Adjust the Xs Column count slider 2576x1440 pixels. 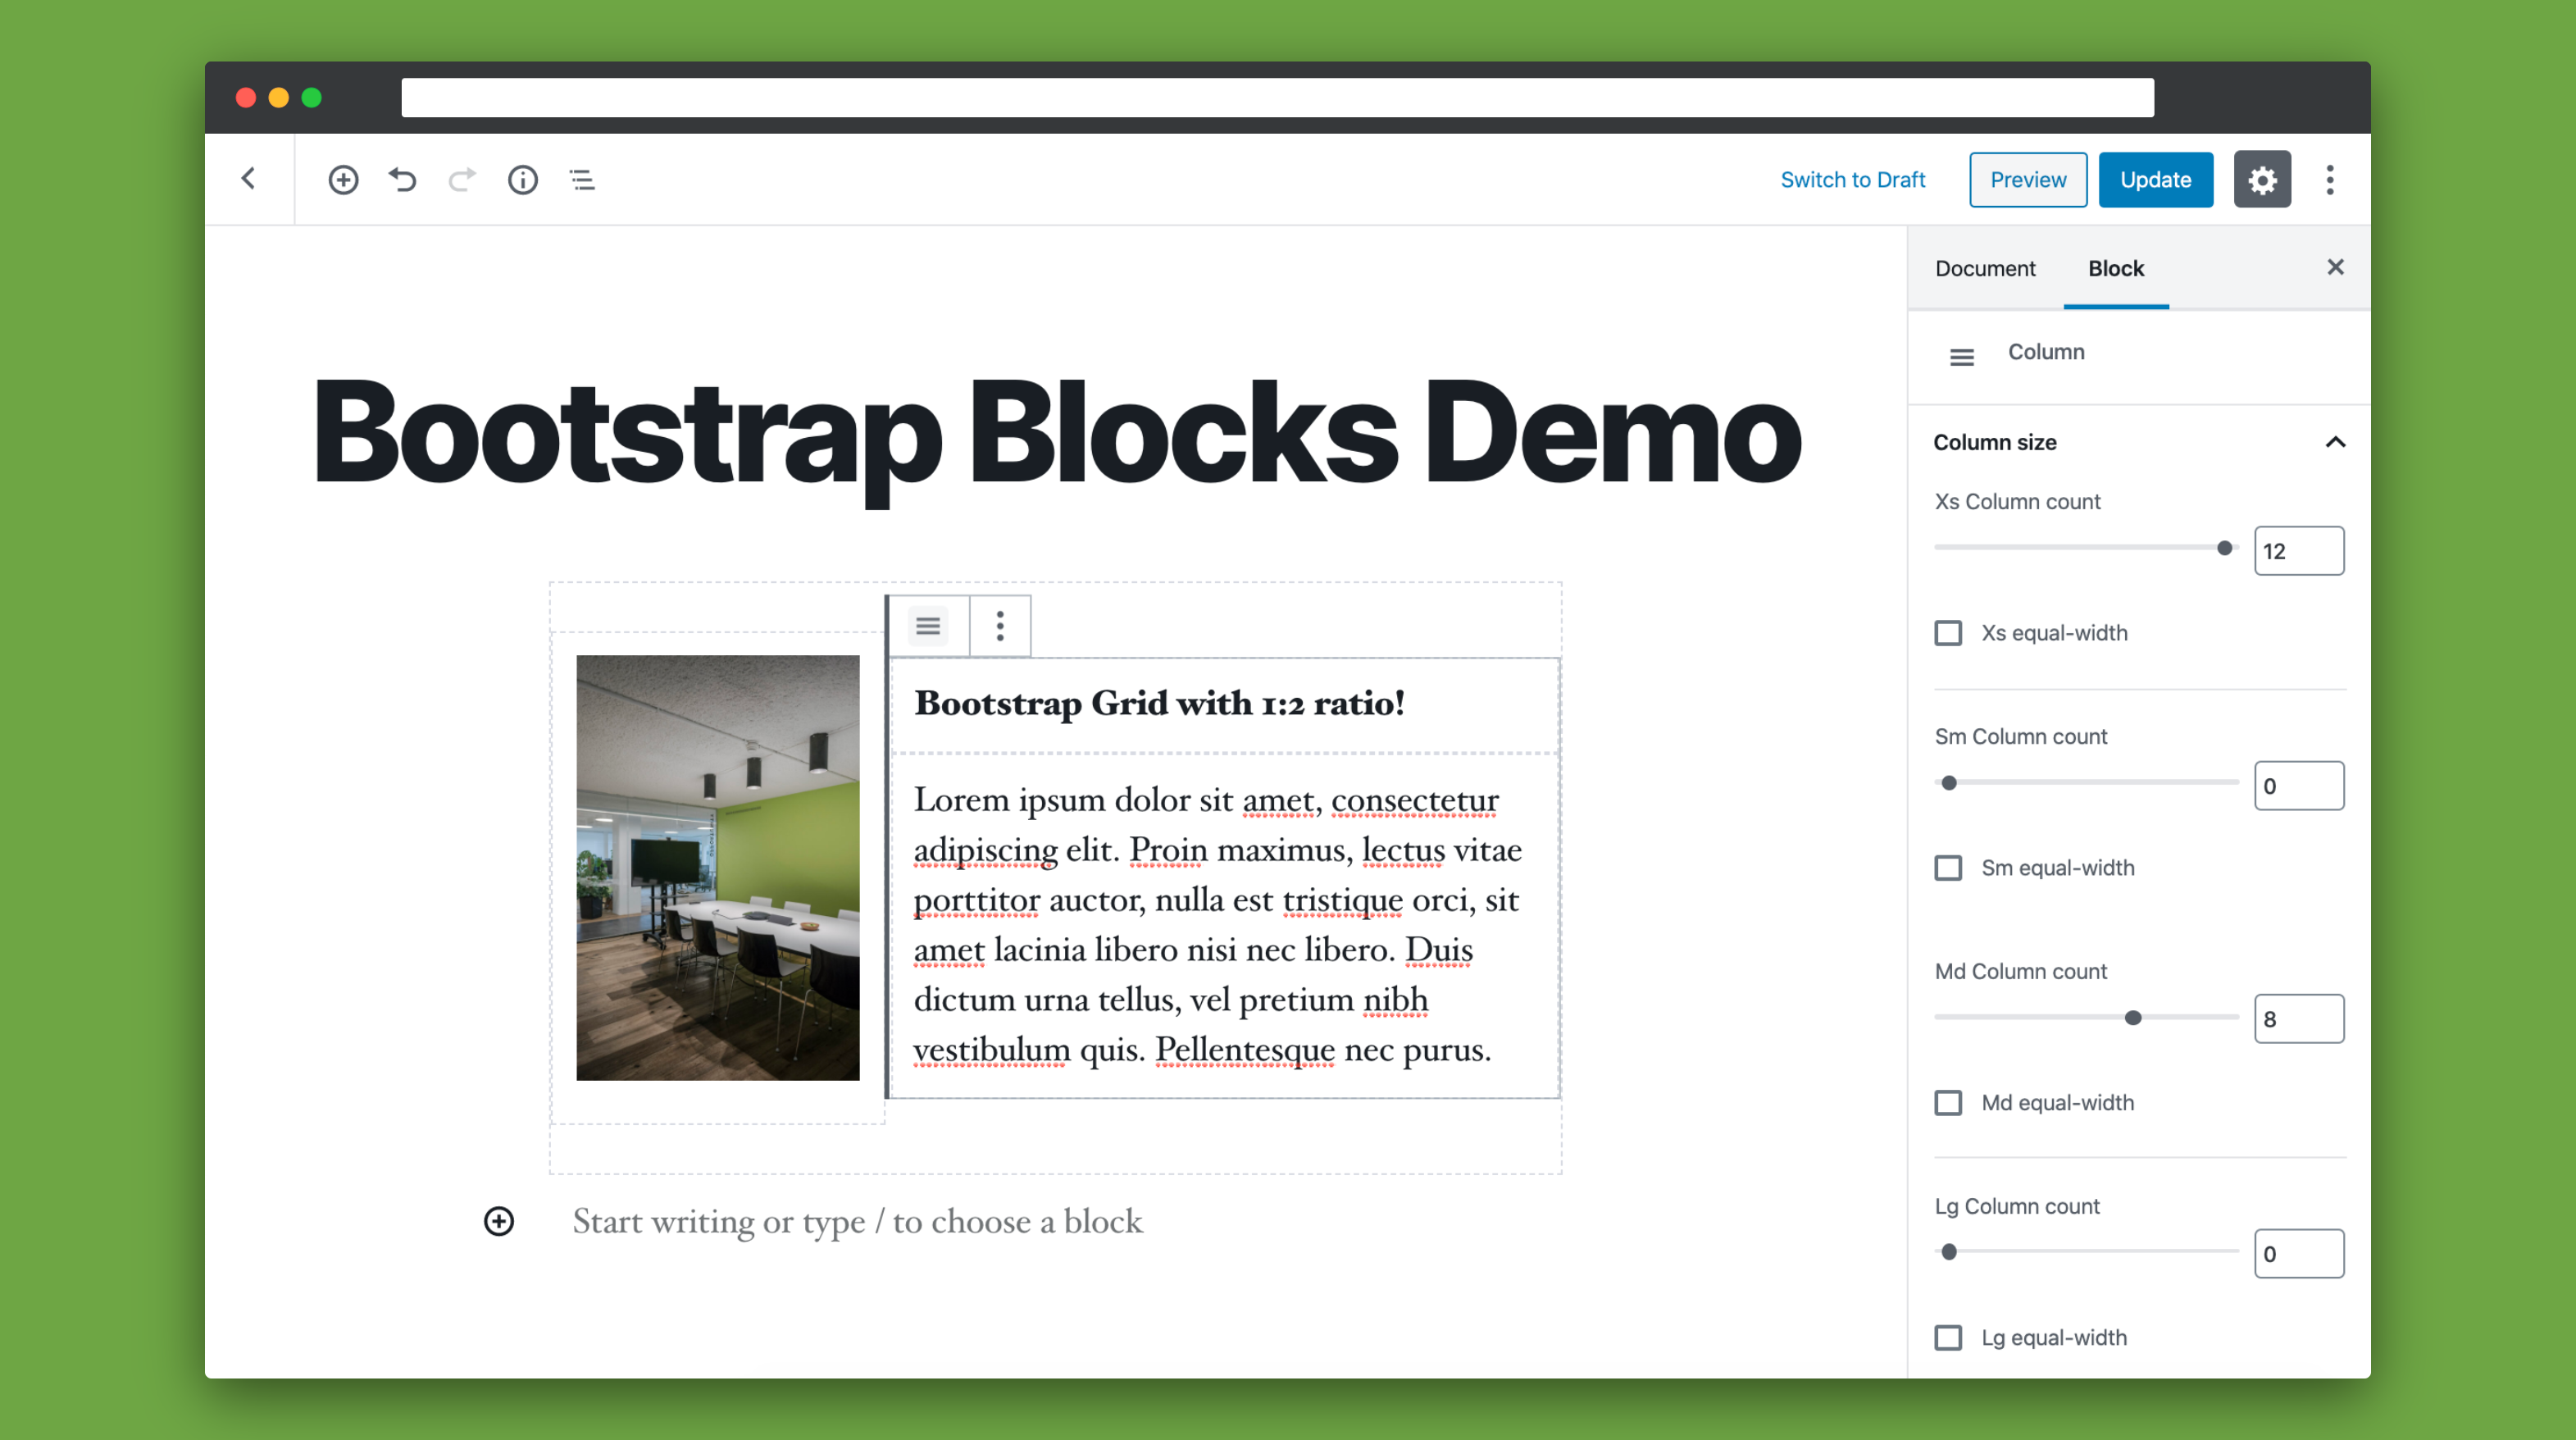[x=2086, y=548]
